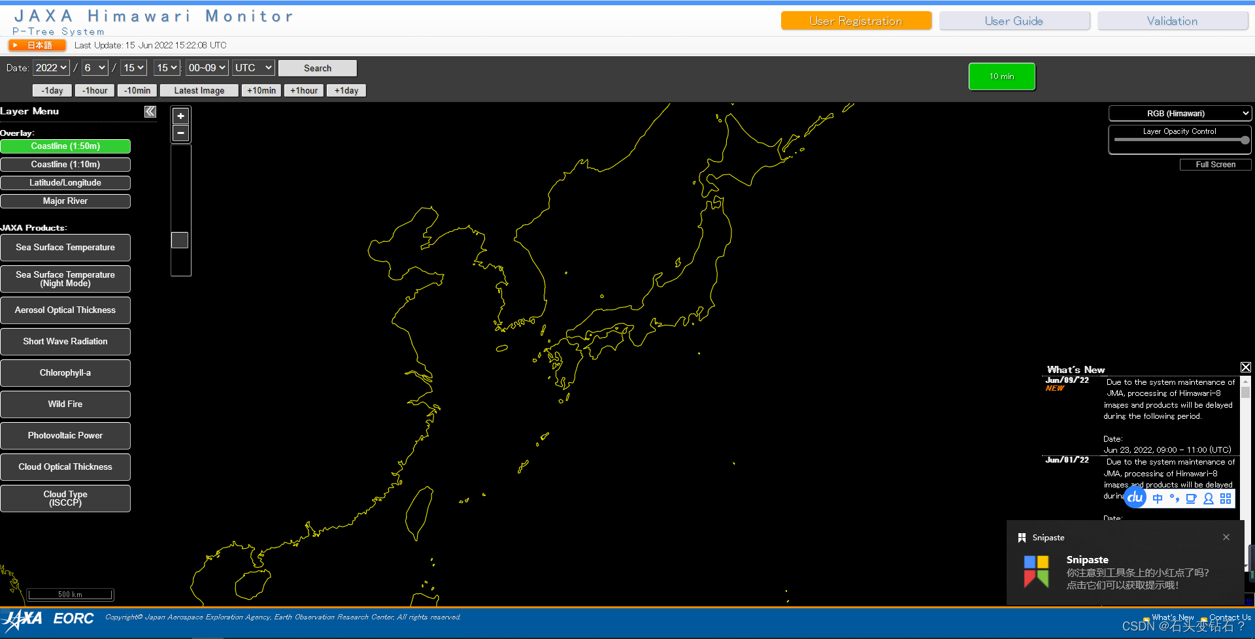Screen dimensions: 1255x639
Task: Zoom out the map with minus button
Action: pyautogui.click(x=180, y=133)
